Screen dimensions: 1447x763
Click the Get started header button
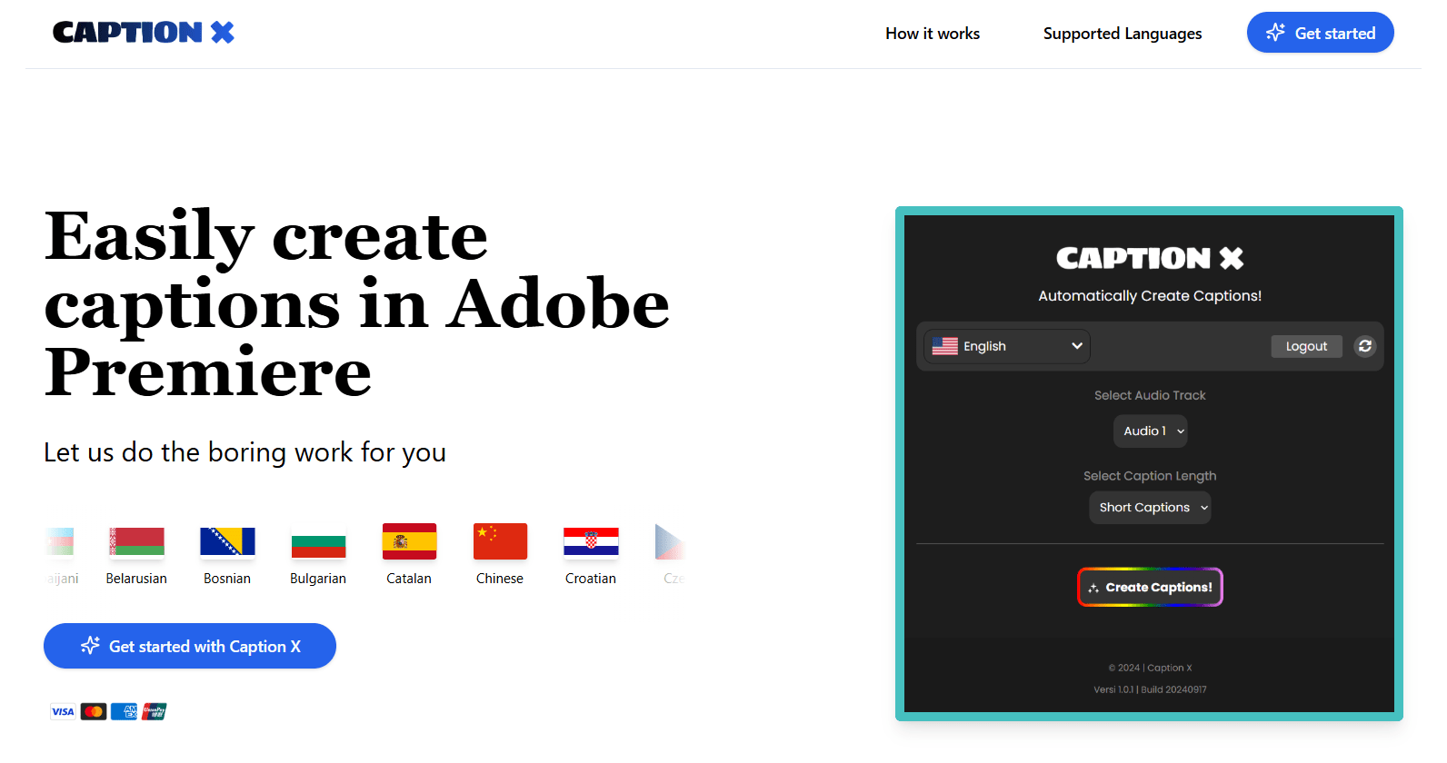(x=1320, y=33)
